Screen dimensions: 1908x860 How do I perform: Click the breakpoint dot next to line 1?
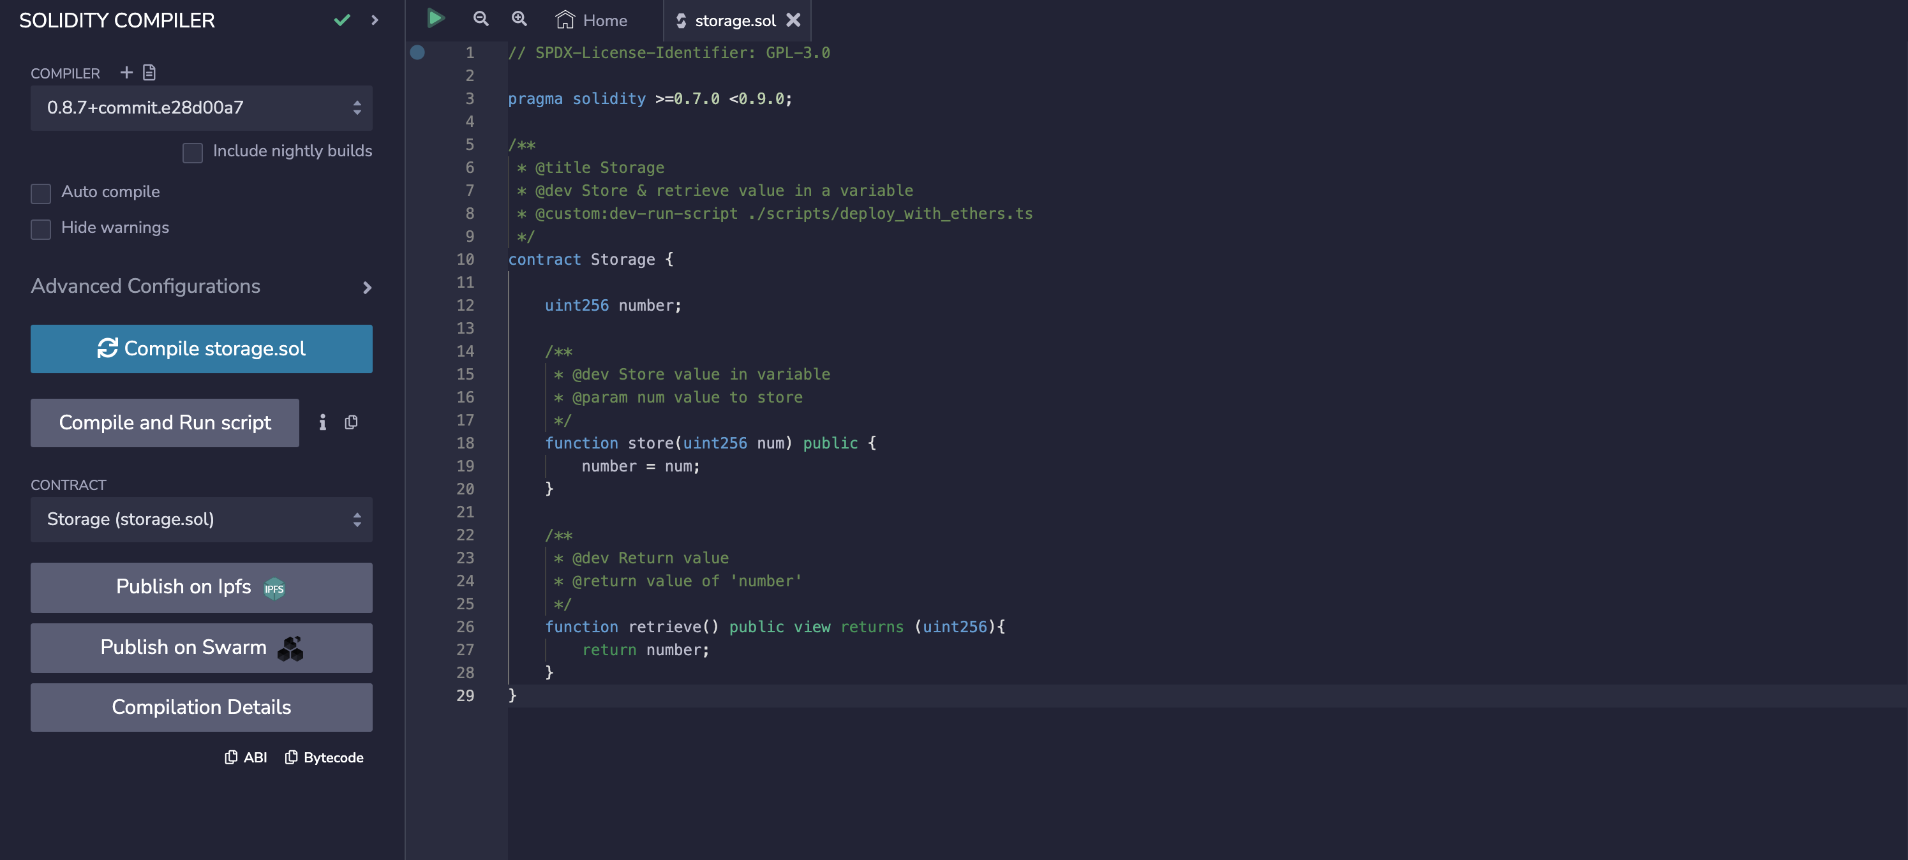(419, 52)
